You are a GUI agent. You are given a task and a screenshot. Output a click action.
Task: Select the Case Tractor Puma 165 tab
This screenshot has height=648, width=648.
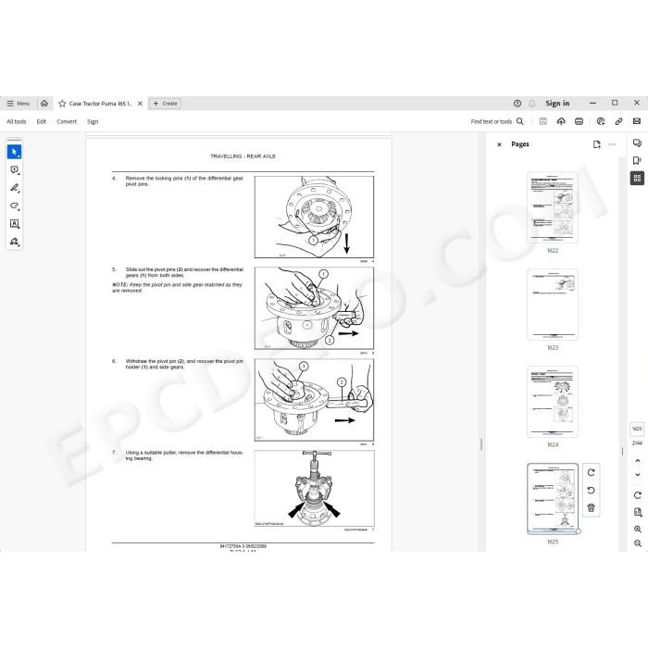(x=100, y=104)
